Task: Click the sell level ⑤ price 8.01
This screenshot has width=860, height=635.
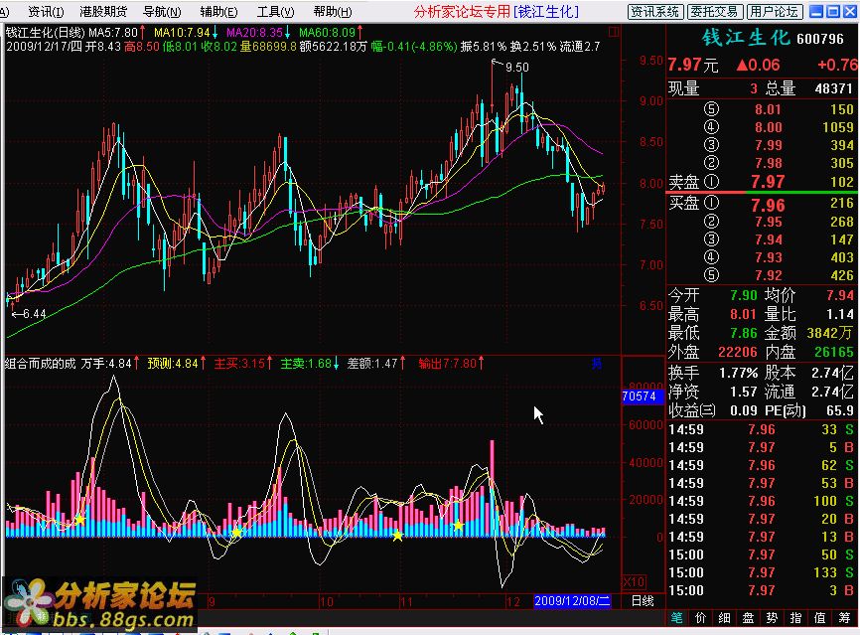Action: [x=768, y=109]
